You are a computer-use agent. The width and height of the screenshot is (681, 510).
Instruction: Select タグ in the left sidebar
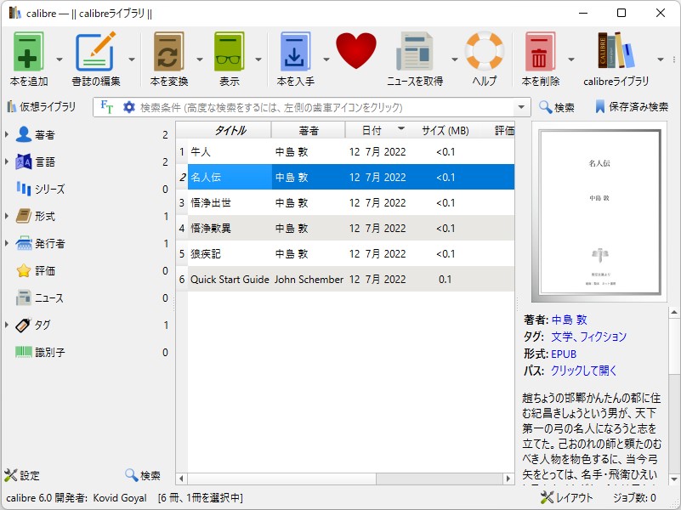click(x=42, y=326)
